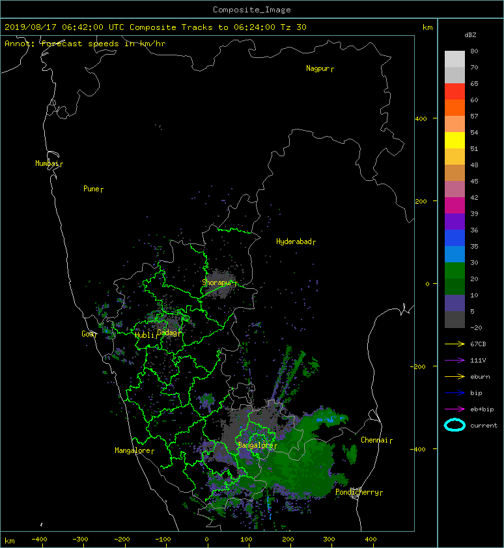The image size is (504, 548).
Task: Click the purple 111V arrow legend icon
Action: 455,361
